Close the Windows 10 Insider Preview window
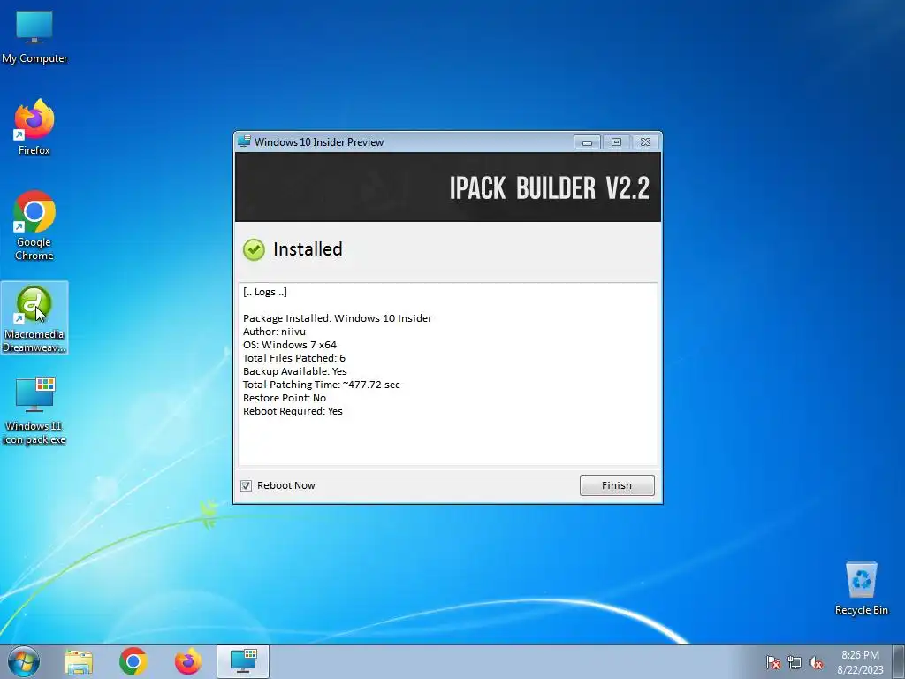This screenshot has height=679, width=905. point(645,142)
